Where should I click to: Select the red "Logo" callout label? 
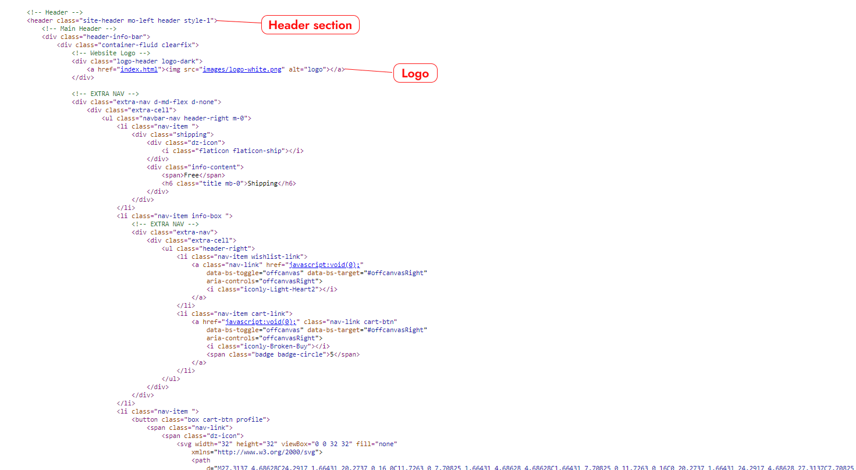(x=415, y=73)
